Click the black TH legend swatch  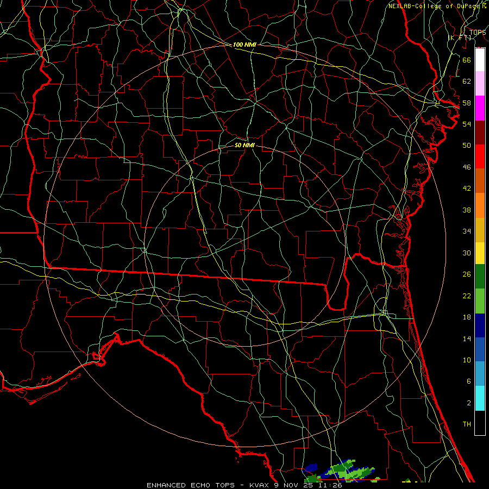point(480,423)
